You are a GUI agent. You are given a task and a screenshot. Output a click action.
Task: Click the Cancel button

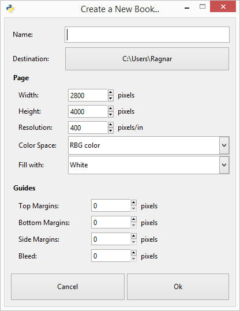67,287
